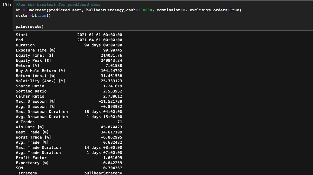Click the 'Equity Final [$]' label

[x=35, y=55]
